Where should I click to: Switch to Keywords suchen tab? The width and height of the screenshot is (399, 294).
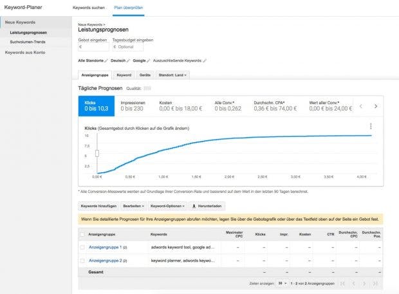pos(89,8)
